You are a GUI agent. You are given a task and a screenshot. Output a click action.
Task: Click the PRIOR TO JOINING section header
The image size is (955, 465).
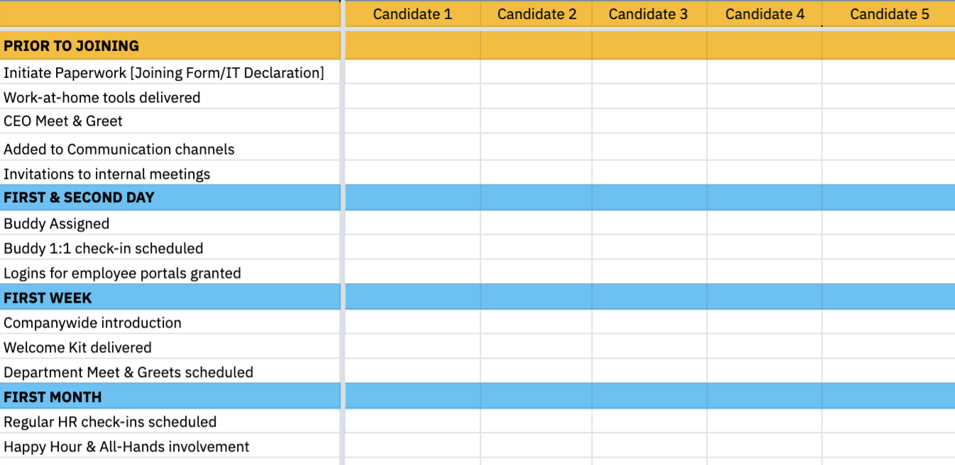(x=71, y=46)
